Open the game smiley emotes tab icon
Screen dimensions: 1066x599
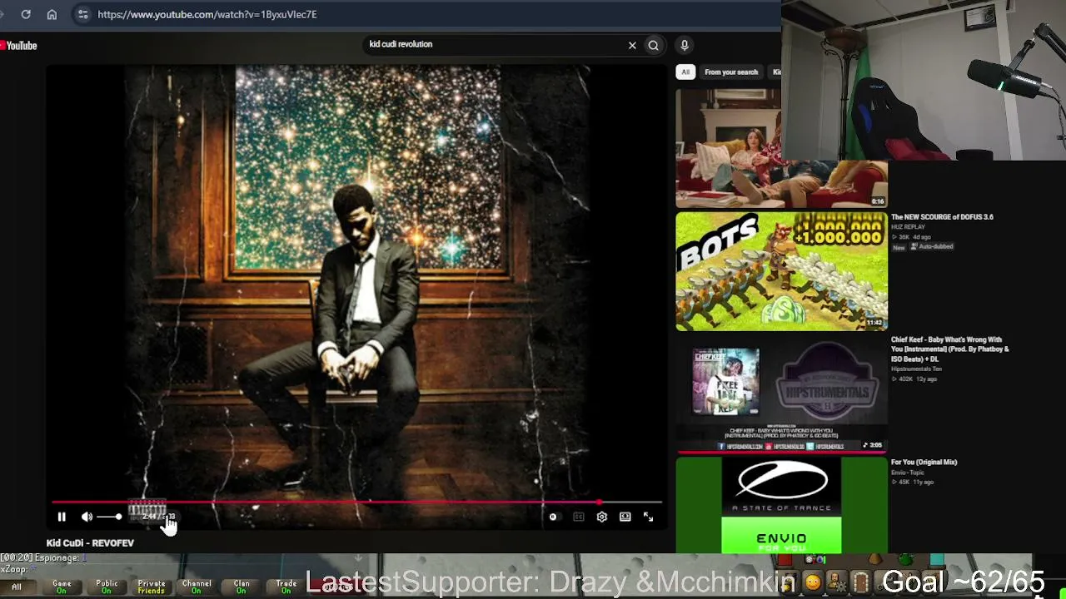[x=812, y=583]
